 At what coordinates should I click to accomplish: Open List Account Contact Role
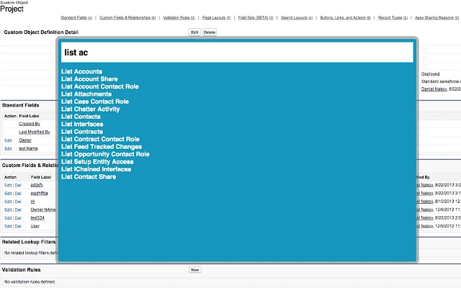click(100, 86)
